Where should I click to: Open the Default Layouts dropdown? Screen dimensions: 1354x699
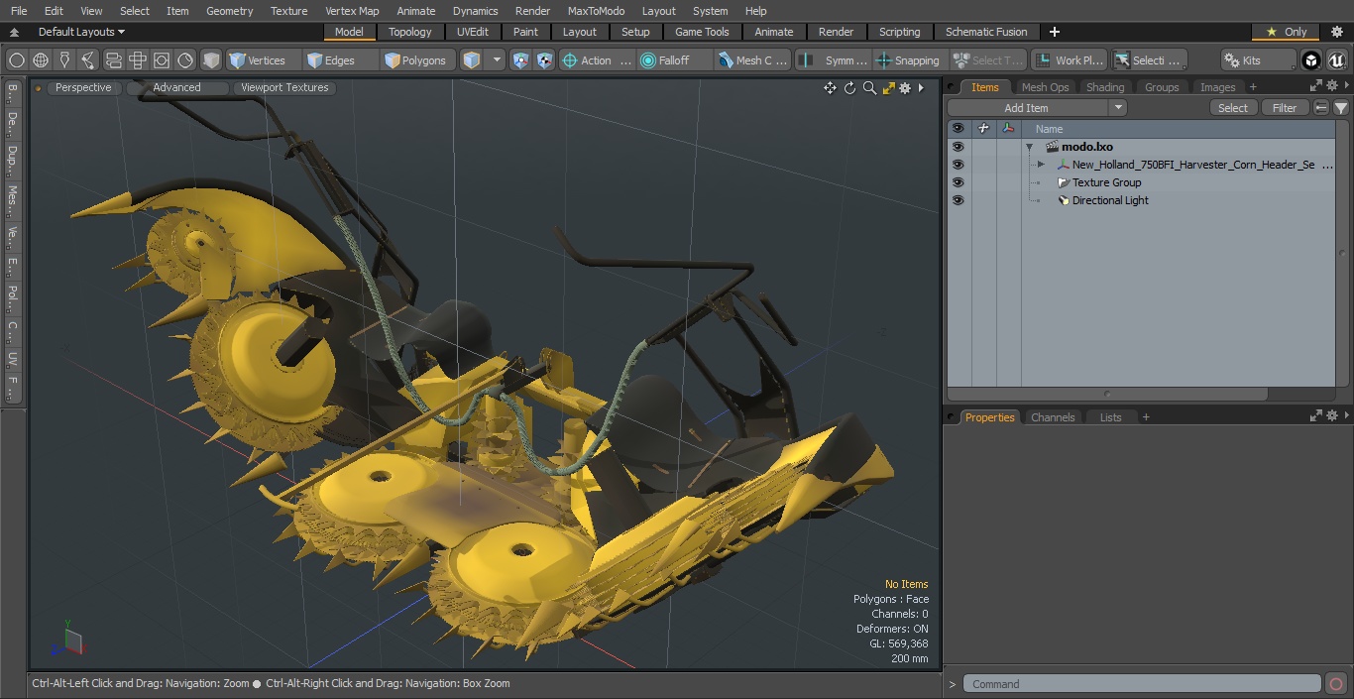coord(81,32)
